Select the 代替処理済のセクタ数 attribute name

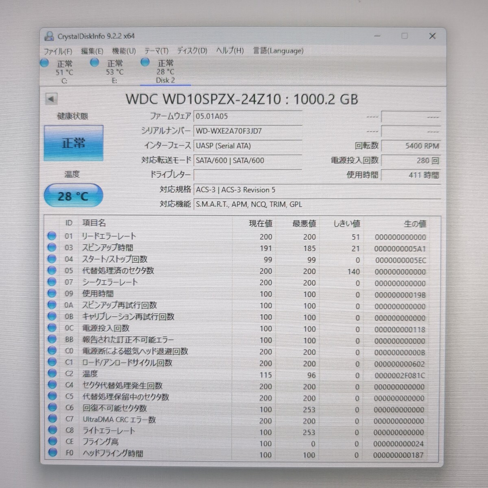118,270
